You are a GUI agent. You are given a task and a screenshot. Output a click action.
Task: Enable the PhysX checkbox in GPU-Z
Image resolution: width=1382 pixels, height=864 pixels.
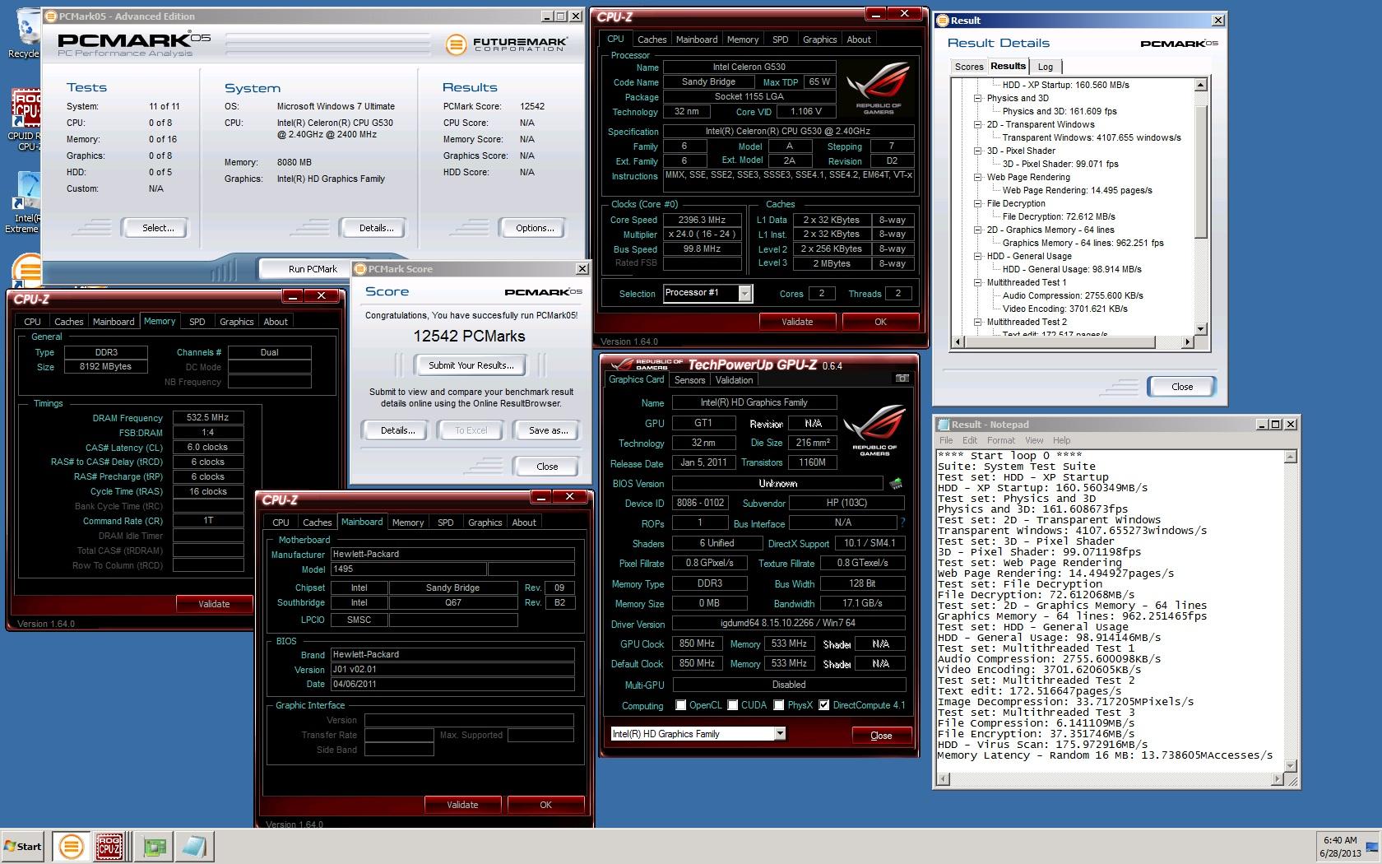[778, 705]
